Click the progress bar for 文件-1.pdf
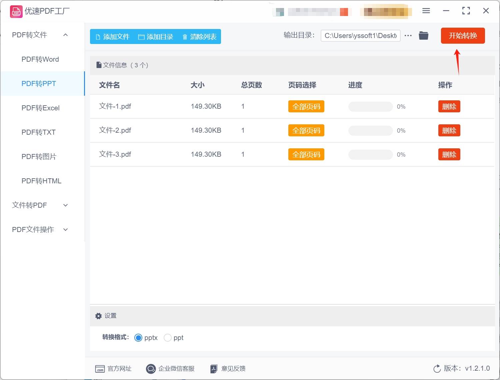Viewport: 500px width, 380px height. 370,107
